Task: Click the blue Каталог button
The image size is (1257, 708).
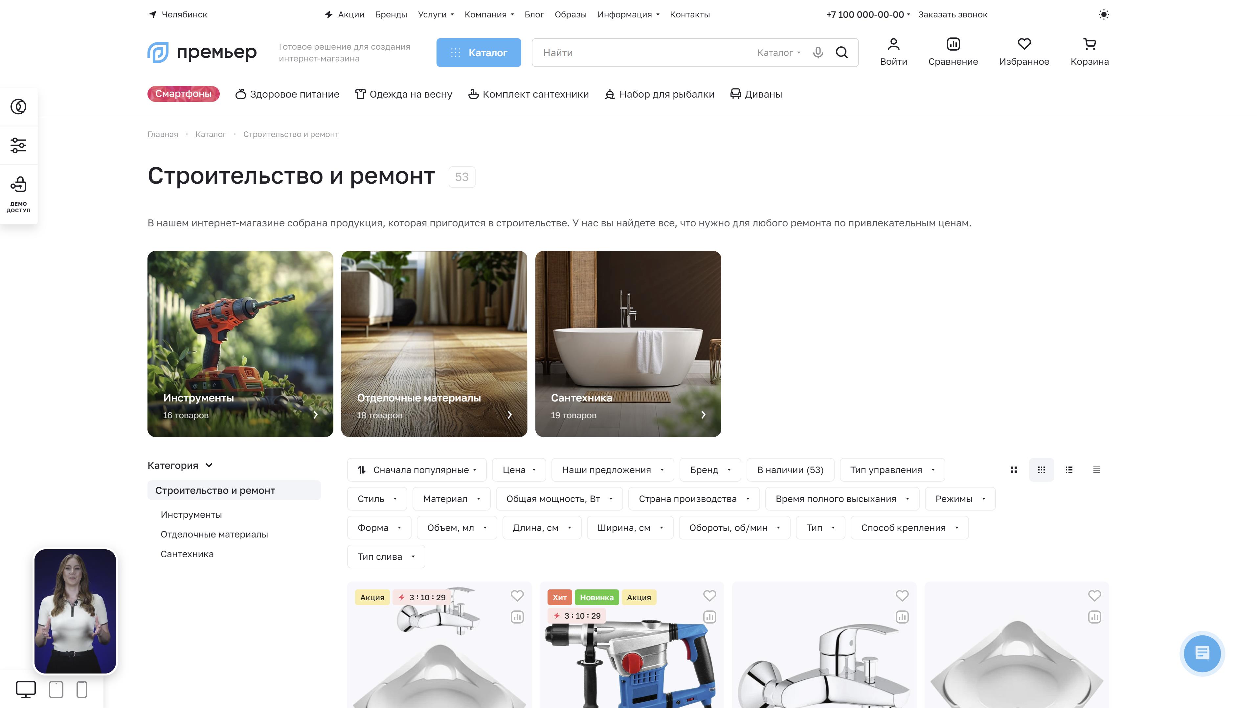Action: point(478,52)
